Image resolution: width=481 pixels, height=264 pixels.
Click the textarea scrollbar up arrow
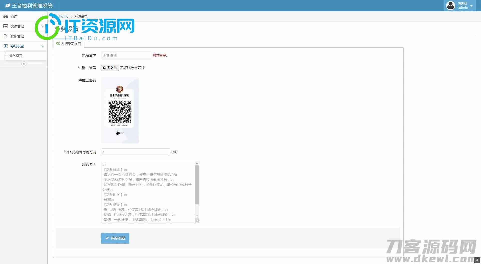(197, 163)
